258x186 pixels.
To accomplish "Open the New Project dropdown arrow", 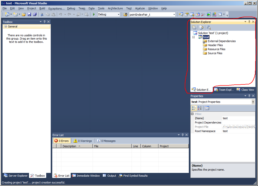I will tap(11, 14).
